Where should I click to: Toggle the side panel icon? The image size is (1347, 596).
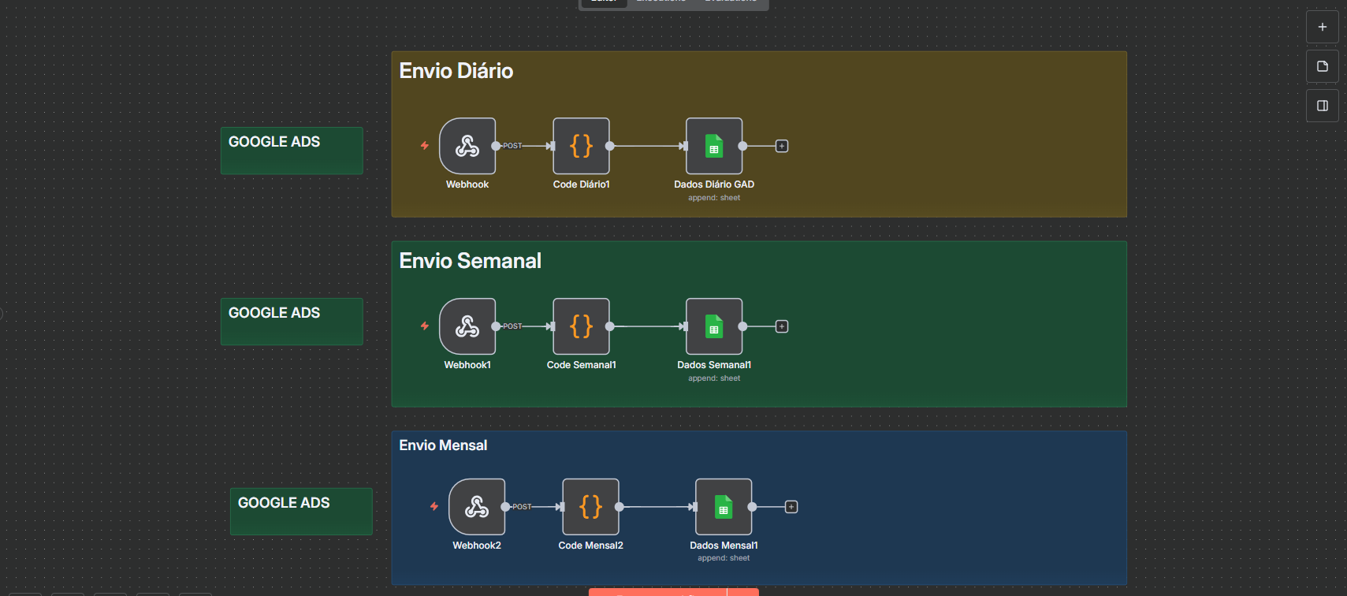1323,106
